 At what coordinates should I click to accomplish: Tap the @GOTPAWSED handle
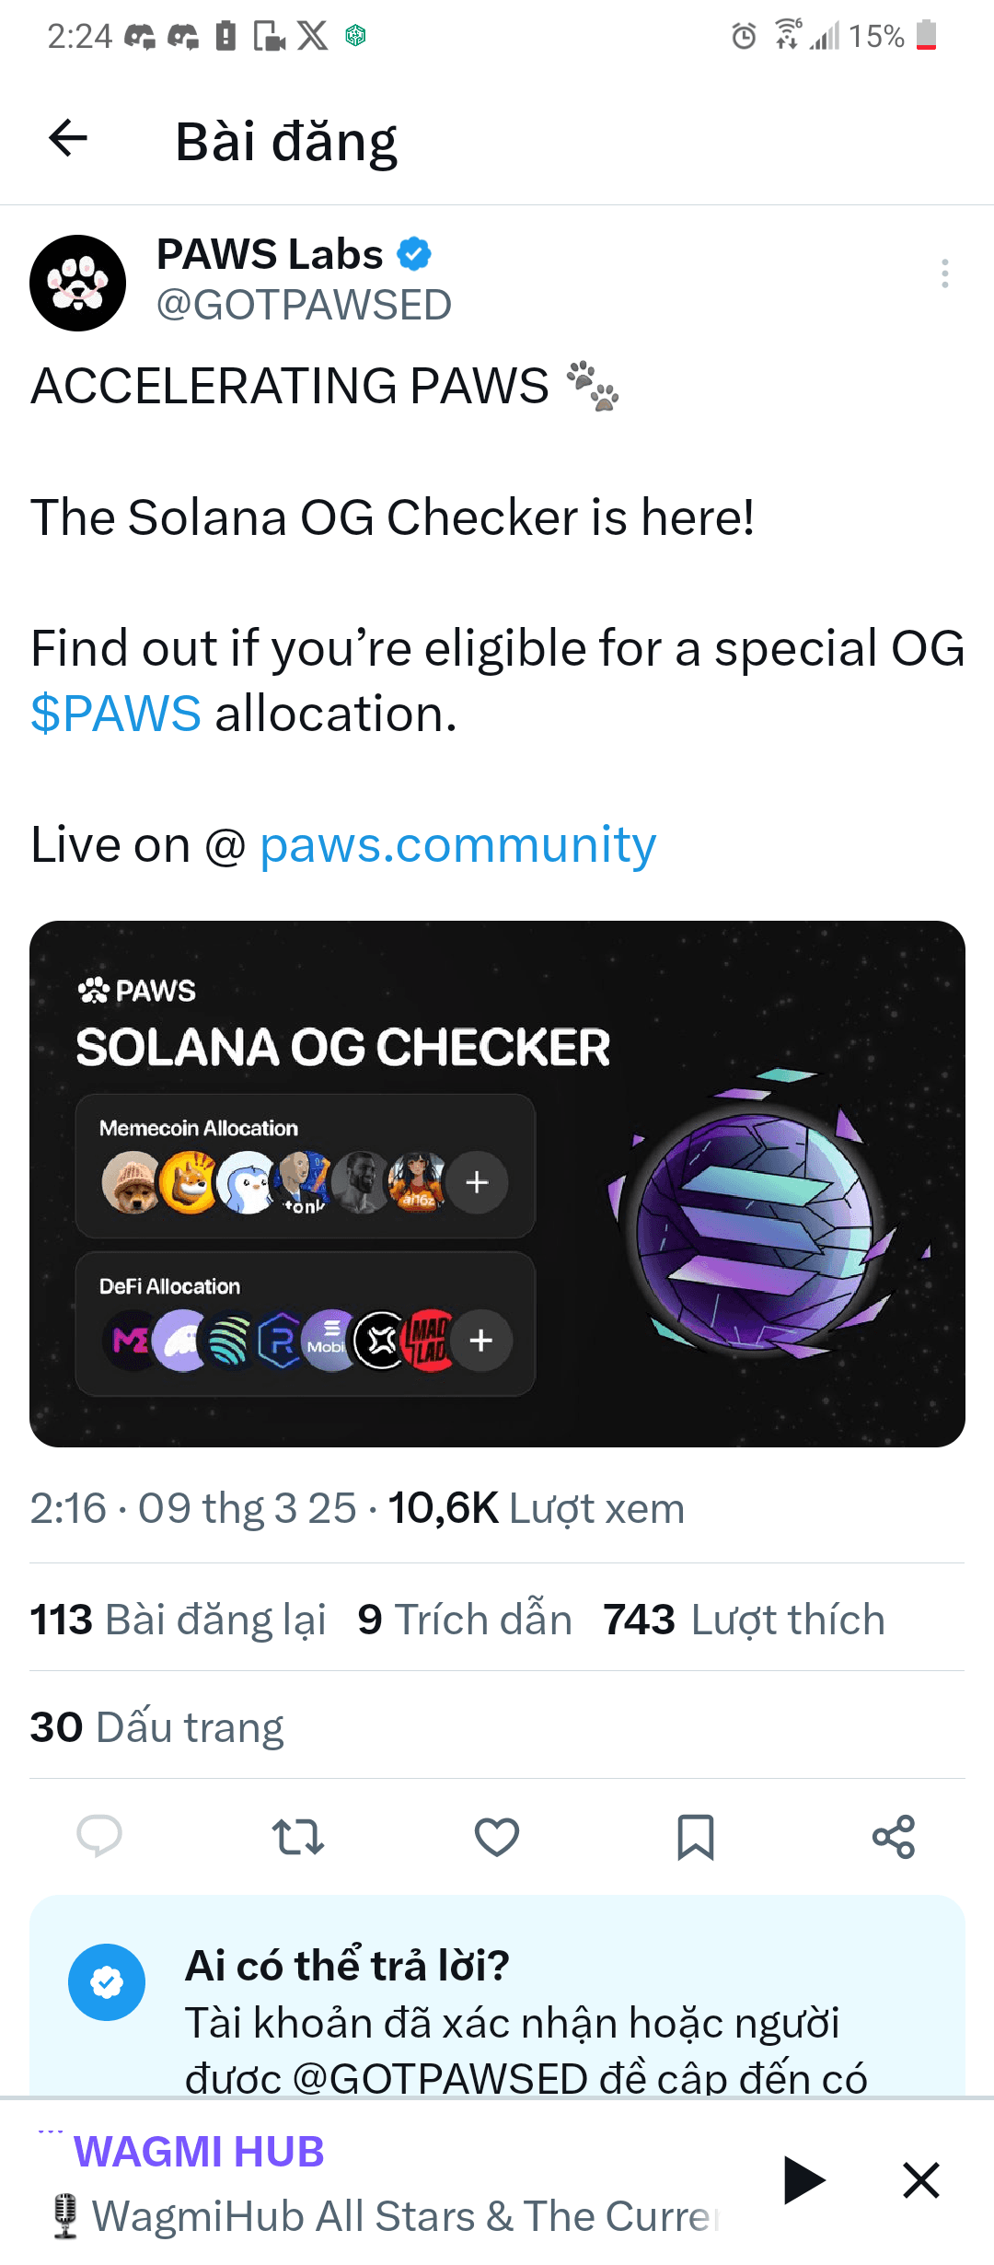coord(305,305)
